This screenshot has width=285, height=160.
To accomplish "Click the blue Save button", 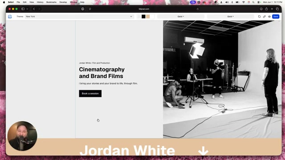I will point(276,16).
